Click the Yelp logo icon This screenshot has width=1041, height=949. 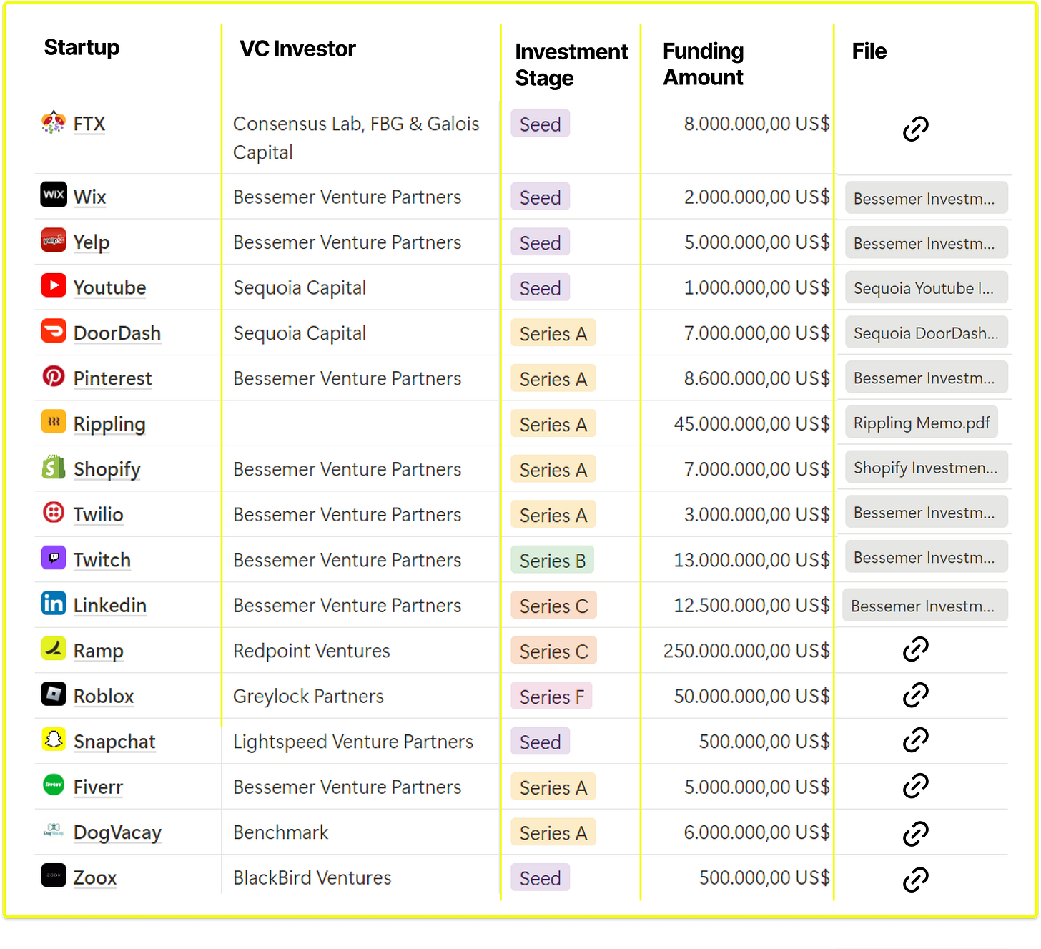point(54,240)
